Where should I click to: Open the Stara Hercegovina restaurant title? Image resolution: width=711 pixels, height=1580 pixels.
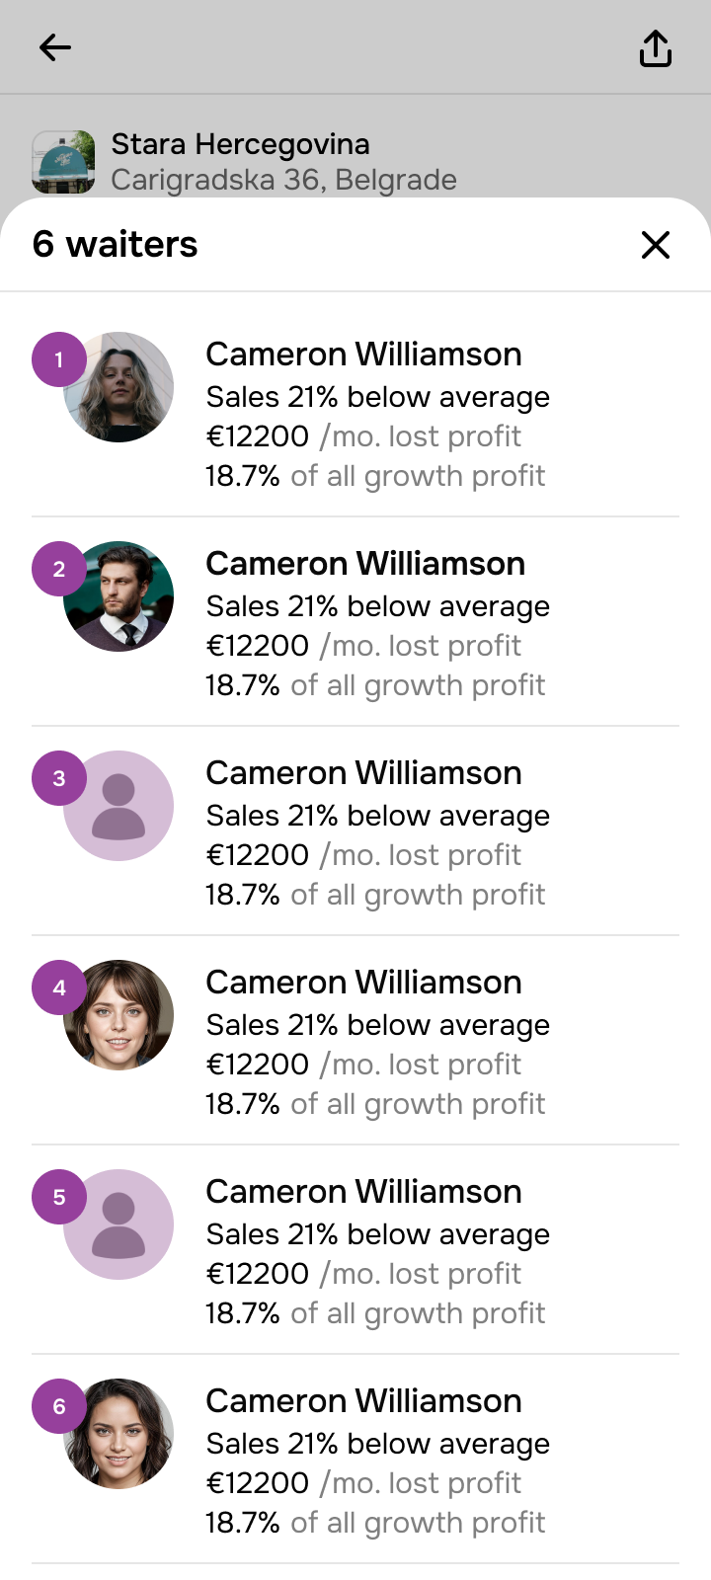tap(240, 144)
